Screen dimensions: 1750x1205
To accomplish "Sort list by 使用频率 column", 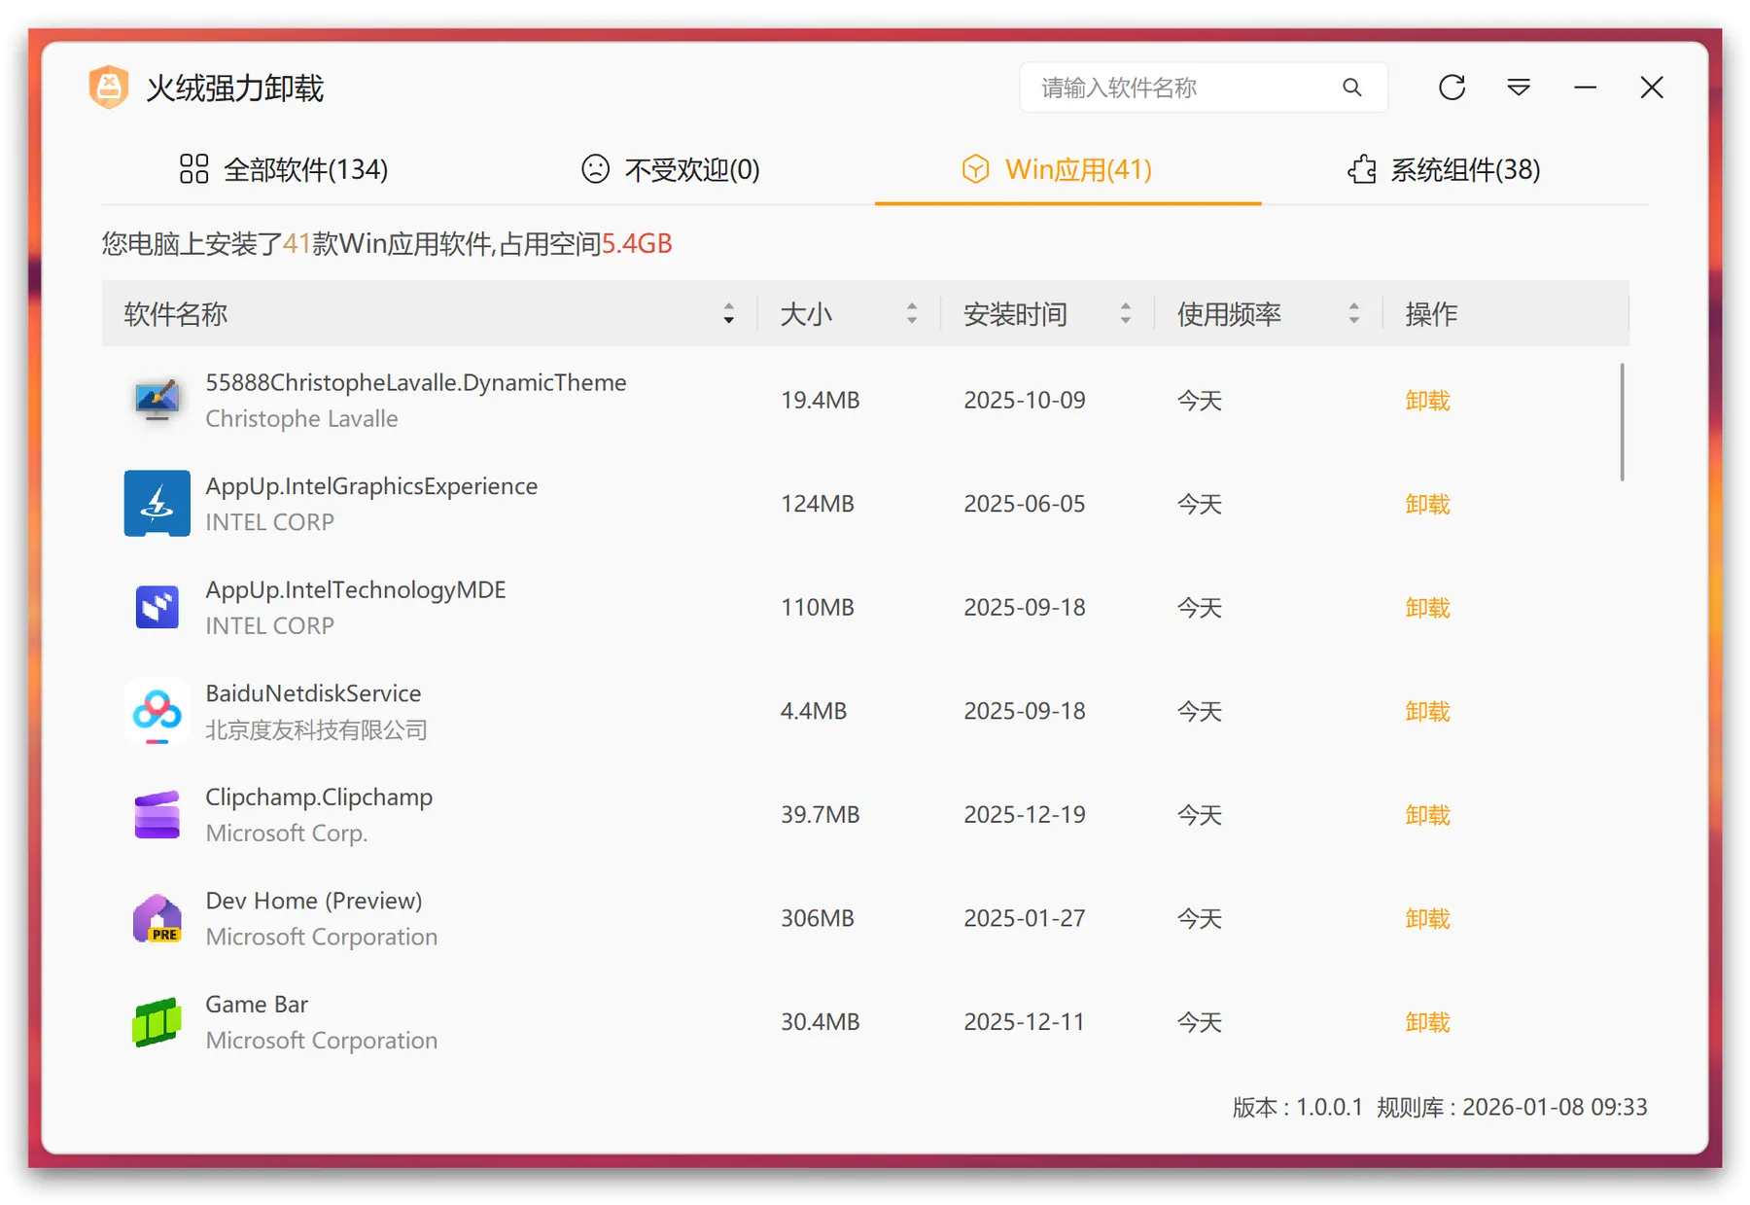I will 1353,314.
